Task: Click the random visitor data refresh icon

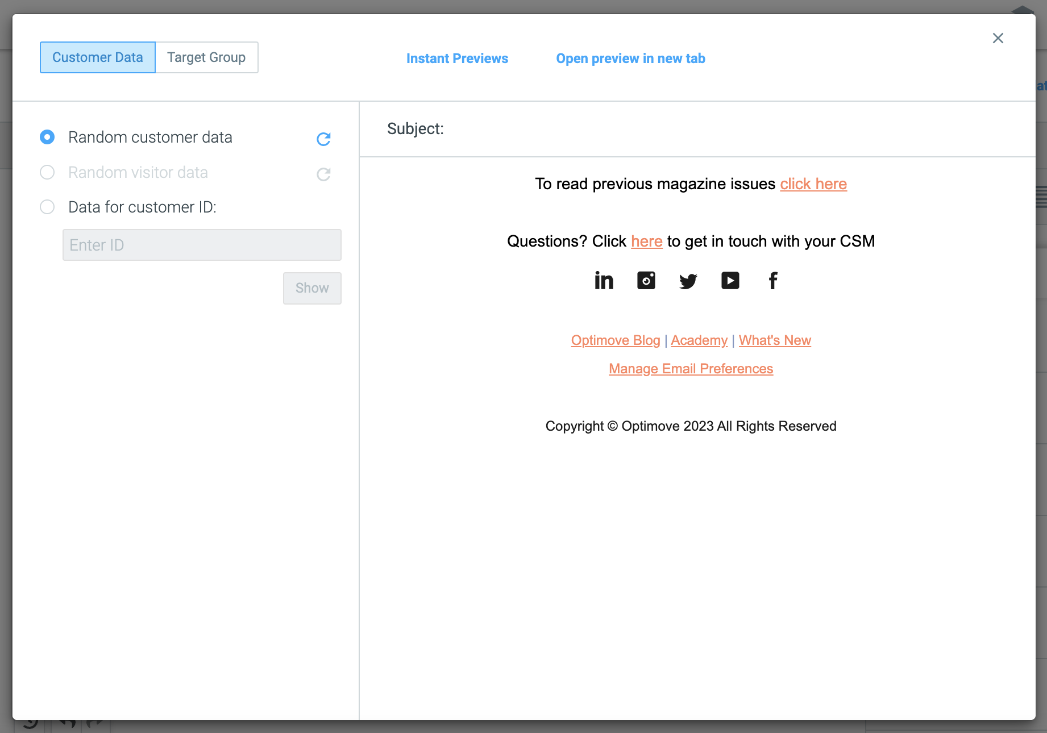Action: (323, 174)
